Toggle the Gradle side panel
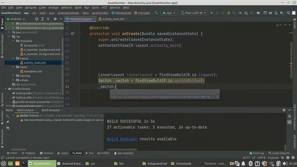The image size is (297, 167). (295, 24)
